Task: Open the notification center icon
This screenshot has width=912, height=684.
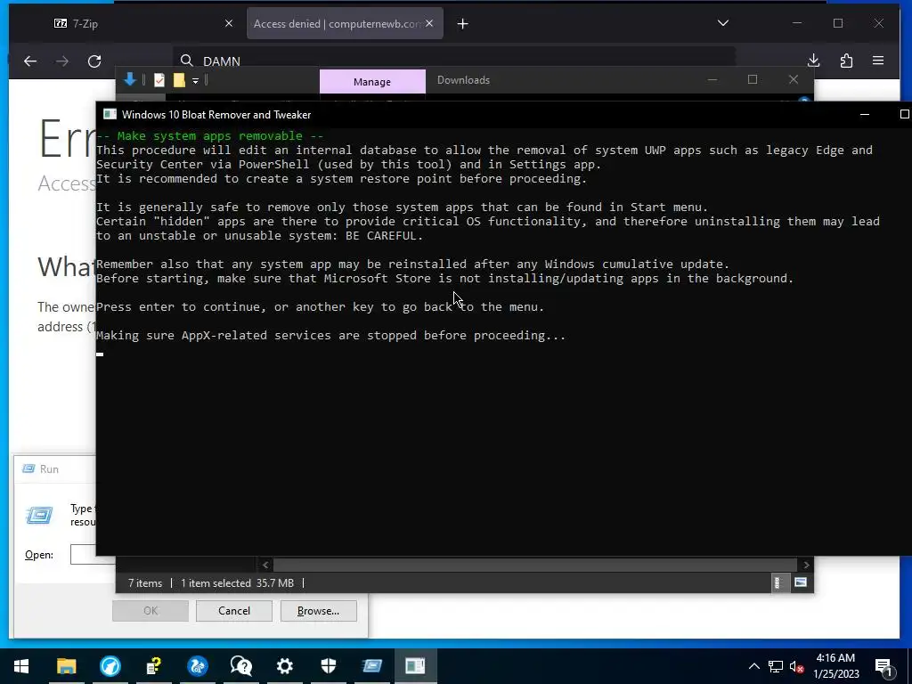Action: 883,666
